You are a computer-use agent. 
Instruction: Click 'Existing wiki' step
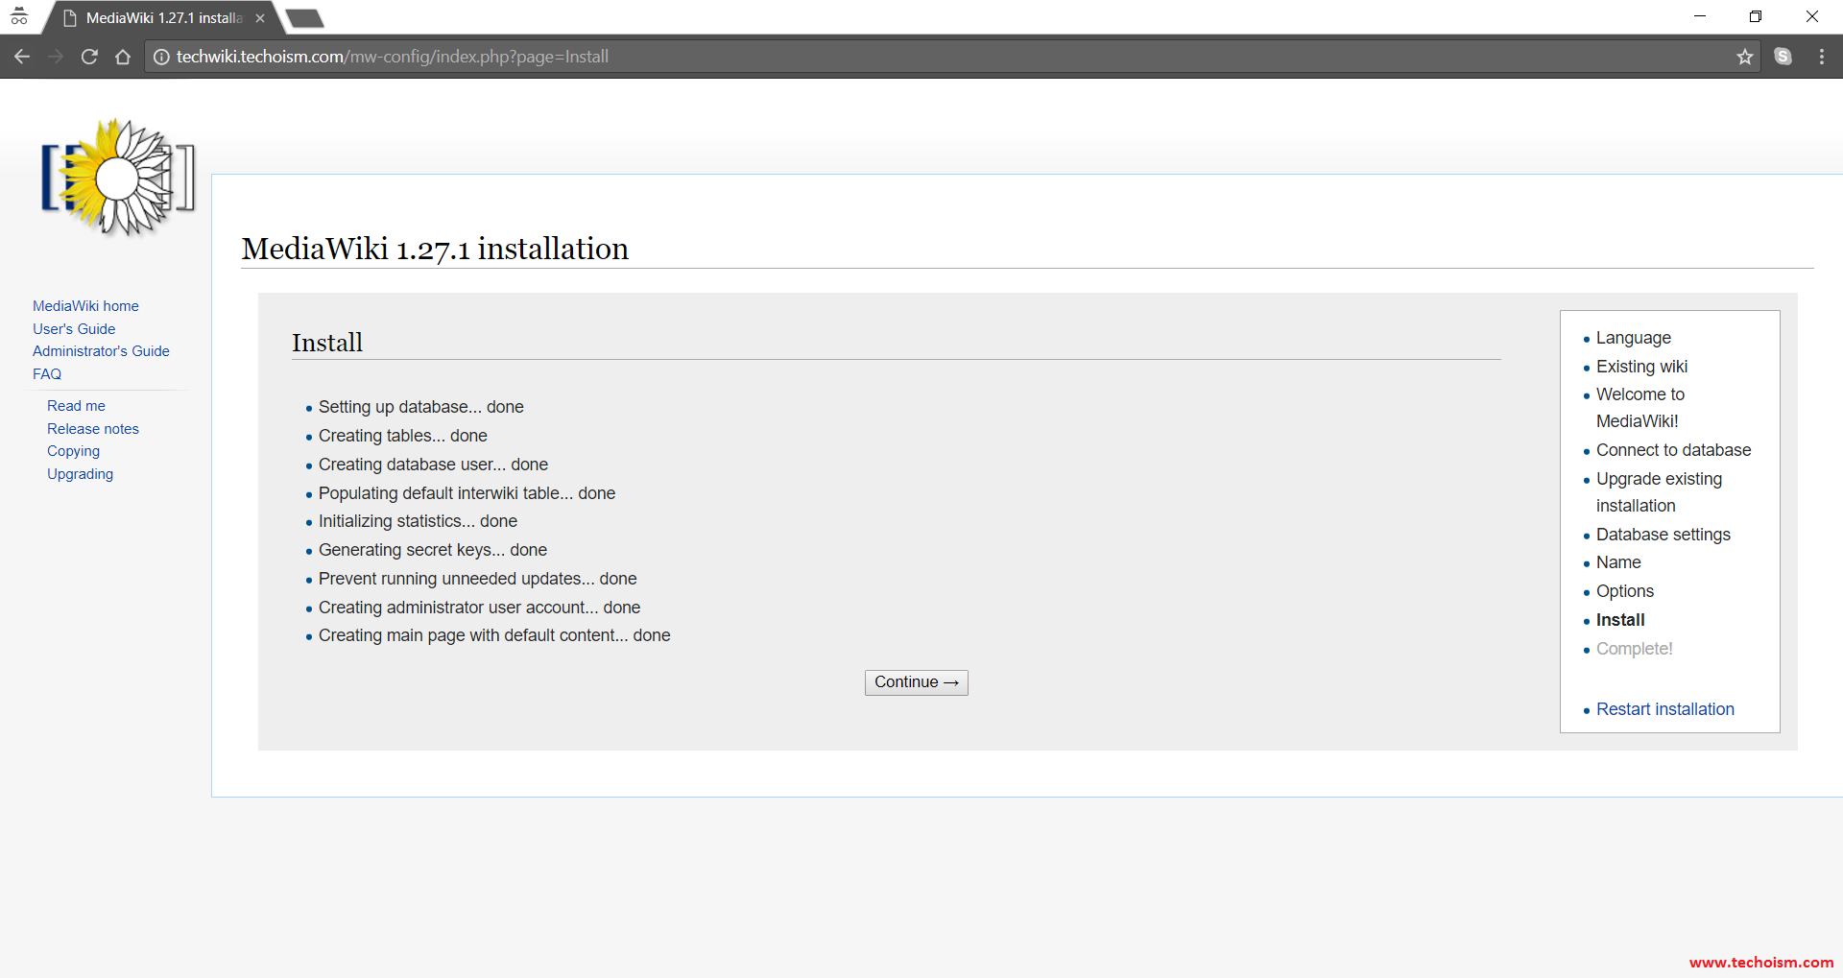click(1641, 367)
